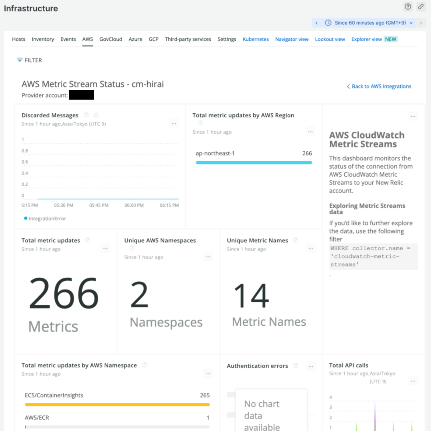This screenshot has height=431, width=431.
Task: Open the help tooltip on Total metric updates
Action: (x=88, y=240)
